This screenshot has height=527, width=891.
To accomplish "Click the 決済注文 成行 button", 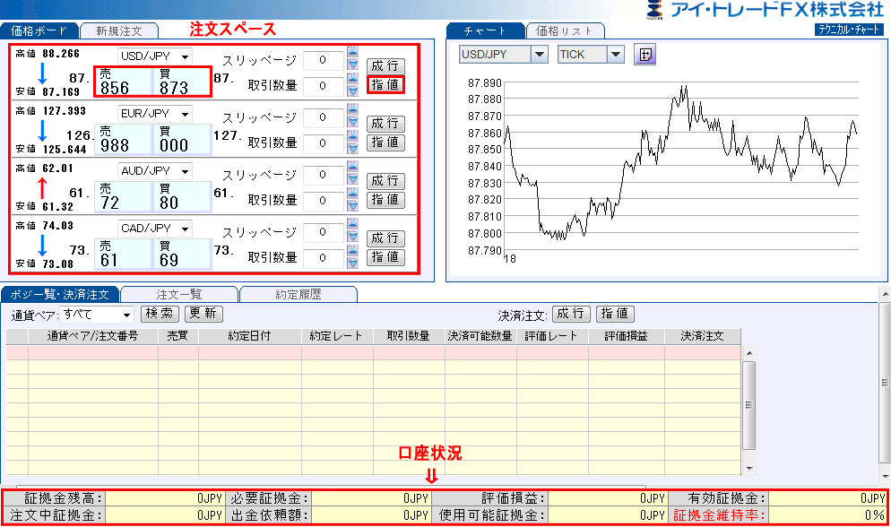I will coord(570,314).
